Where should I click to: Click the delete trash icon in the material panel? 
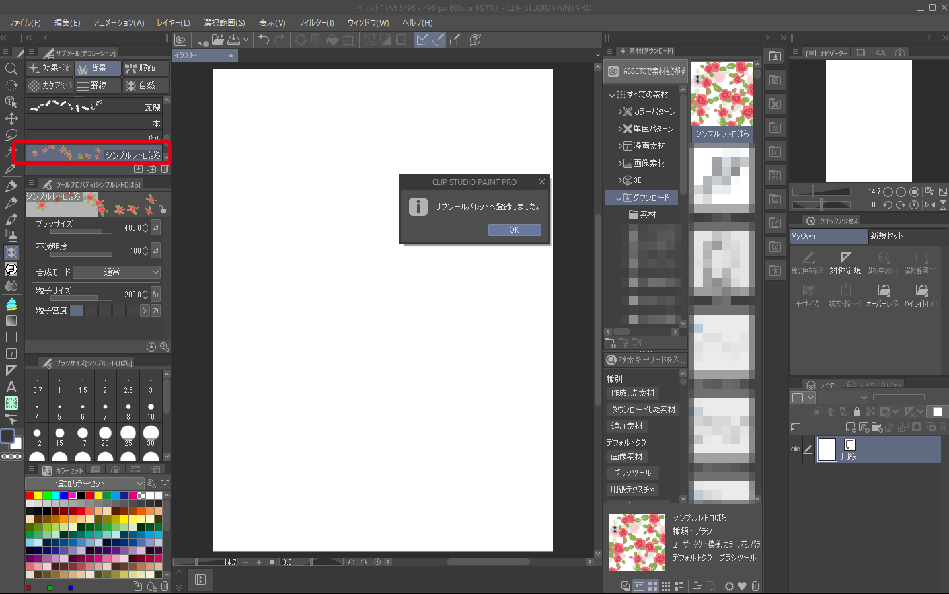(x=755, y=586)
